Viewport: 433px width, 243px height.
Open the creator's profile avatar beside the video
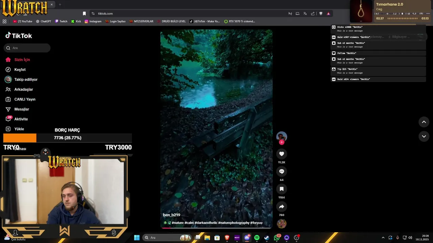281,136
